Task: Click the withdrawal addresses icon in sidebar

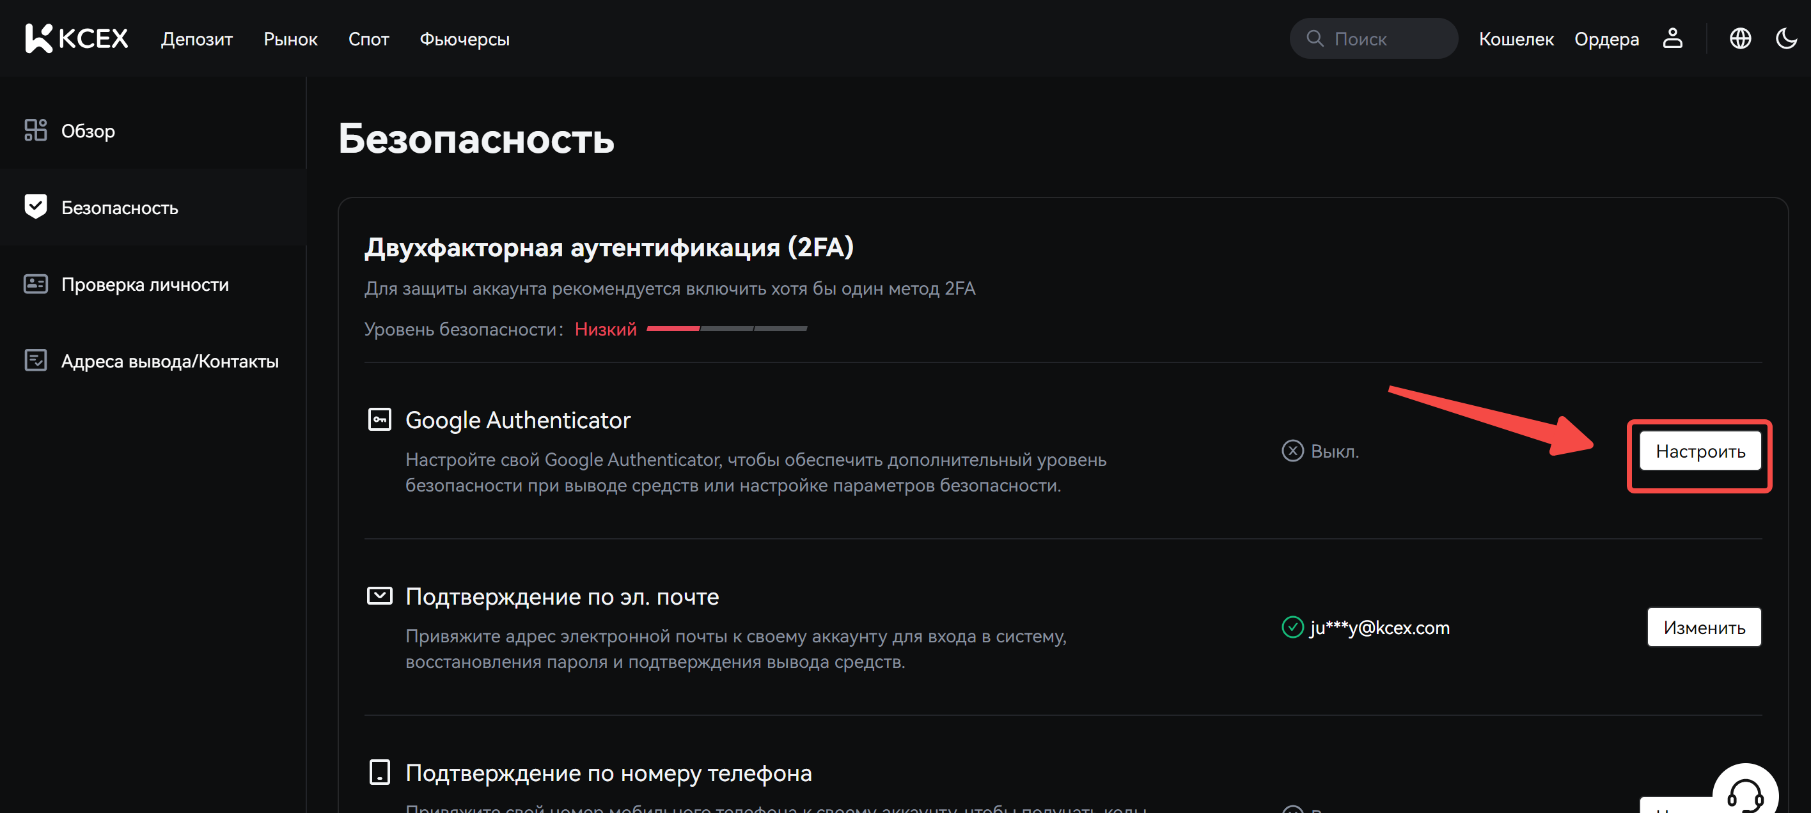Action: tap(35, 360)
